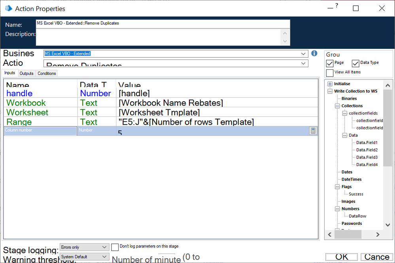395x263 pixels.
Task: Click the blue info icon beside Business Object
Action: coord(314,53)
